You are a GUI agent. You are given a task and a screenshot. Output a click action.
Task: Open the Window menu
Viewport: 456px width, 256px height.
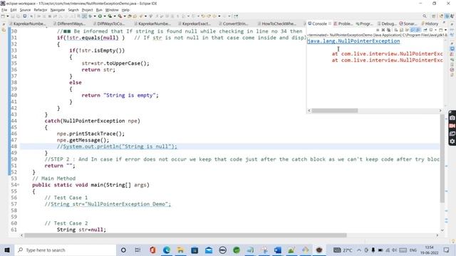click(112, 10)
